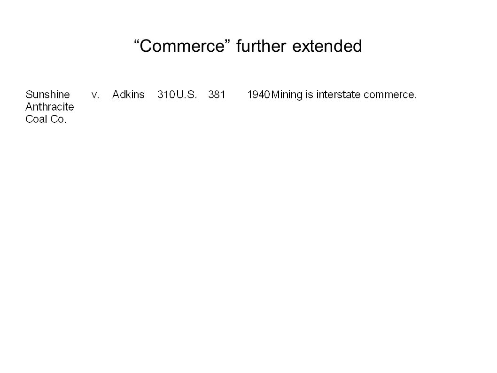This screenshot has width=497, height=373.
Task: Click the page number "381"
Action: (x=217, y=95)
